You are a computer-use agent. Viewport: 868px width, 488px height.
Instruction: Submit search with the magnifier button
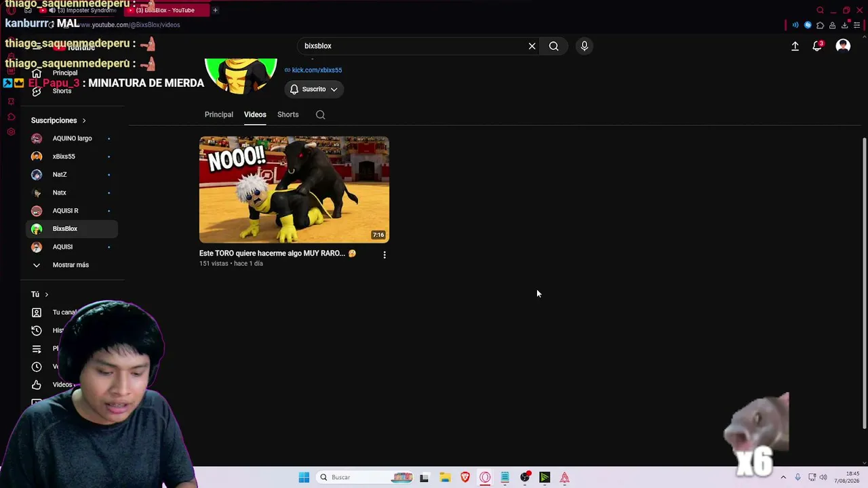pyautogui.click(x=554, y=46)
